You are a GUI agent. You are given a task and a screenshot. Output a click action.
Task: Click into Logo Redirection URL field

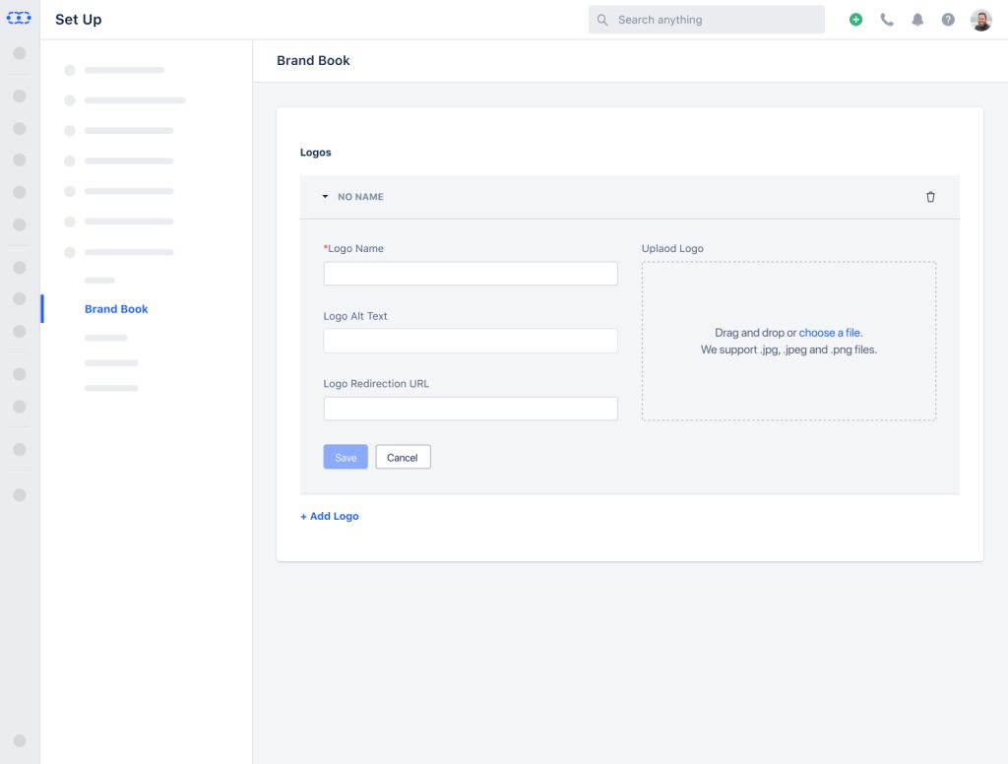[471, 409]
